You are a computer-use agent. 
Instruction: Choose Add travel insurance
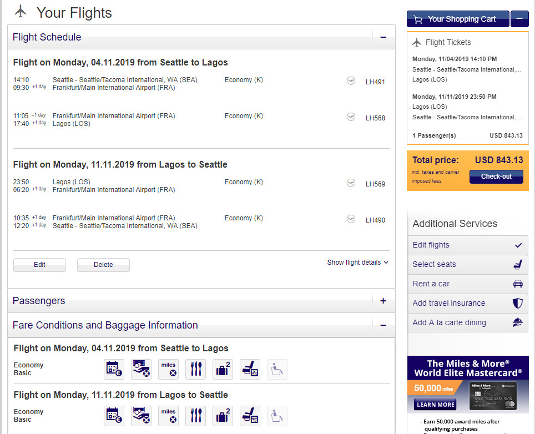click(x=467, y=304)
